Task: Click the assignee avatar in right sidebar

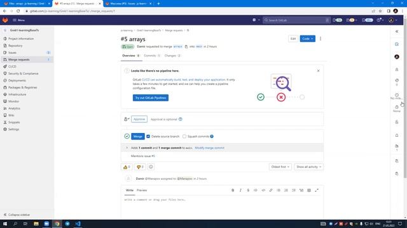Action: [397, 56]
